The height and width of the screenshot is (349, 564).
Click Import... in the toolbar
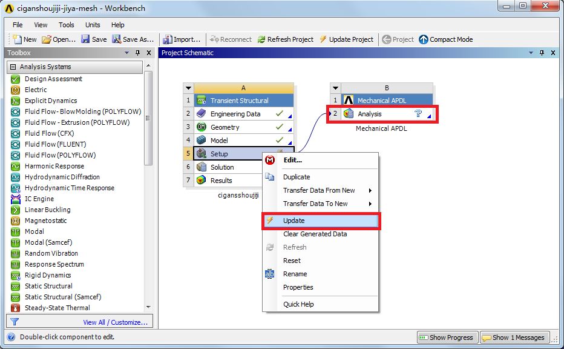[x=182, y=39]
